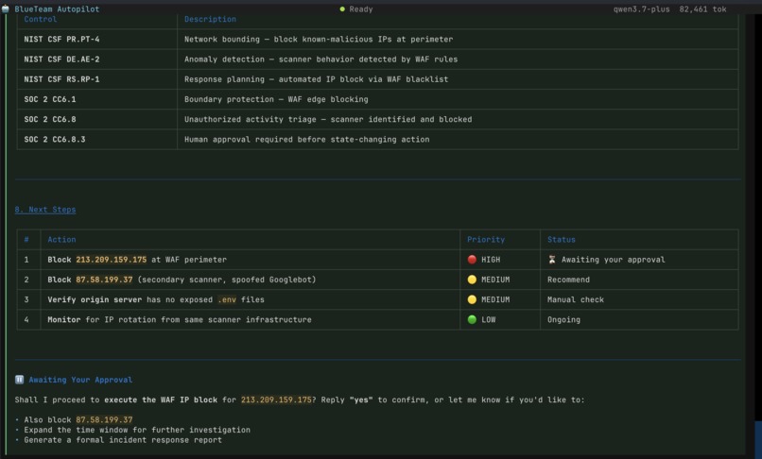Click the Priority column header
The image size is (762, 459).
pyautogui.click(x=486, y=240)
